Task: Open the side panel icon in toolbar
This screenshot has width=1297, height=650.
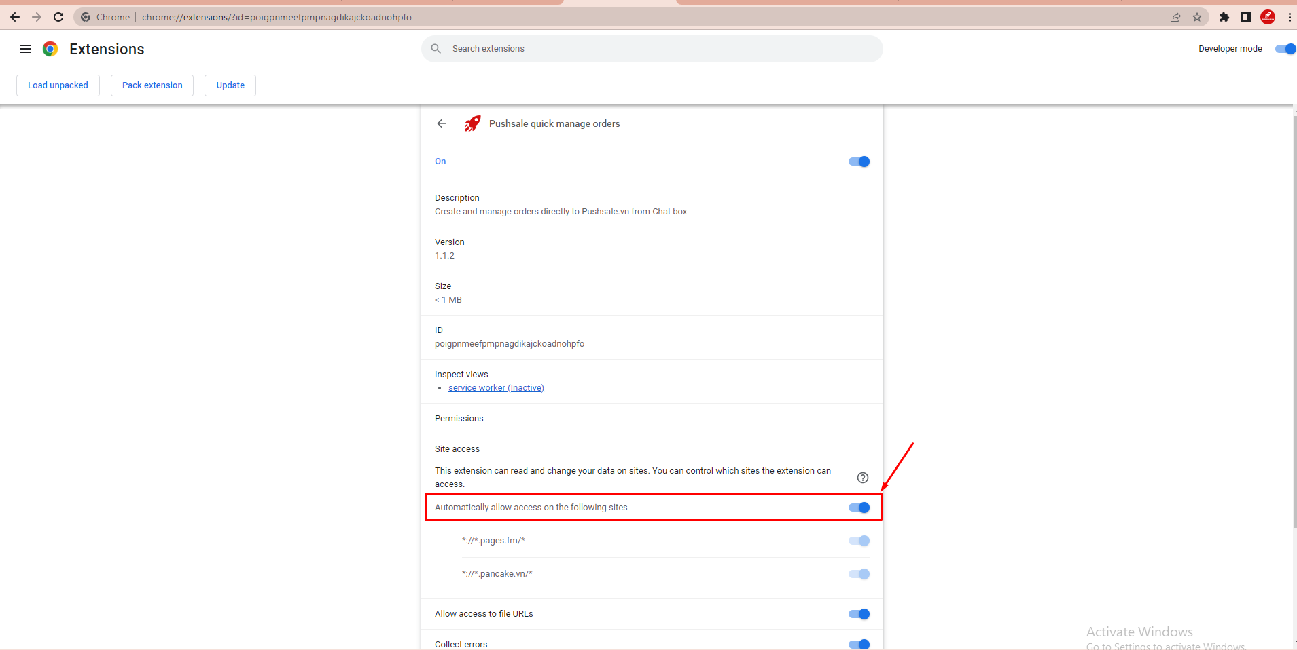Action: (1245, 17)
